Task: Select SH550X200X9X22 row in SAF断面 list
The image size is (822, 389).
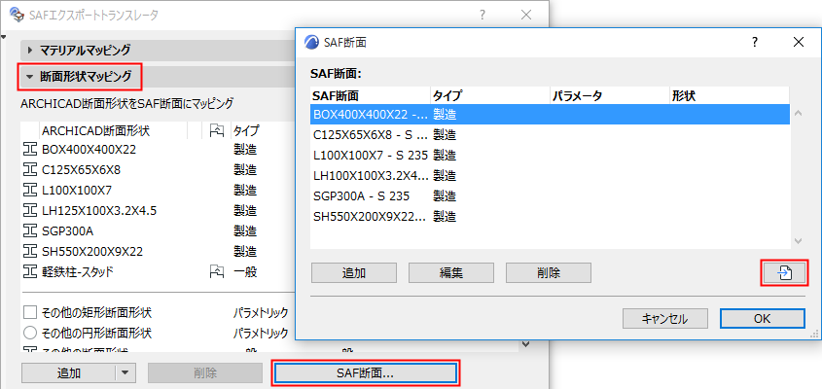Action: [550, 217]
